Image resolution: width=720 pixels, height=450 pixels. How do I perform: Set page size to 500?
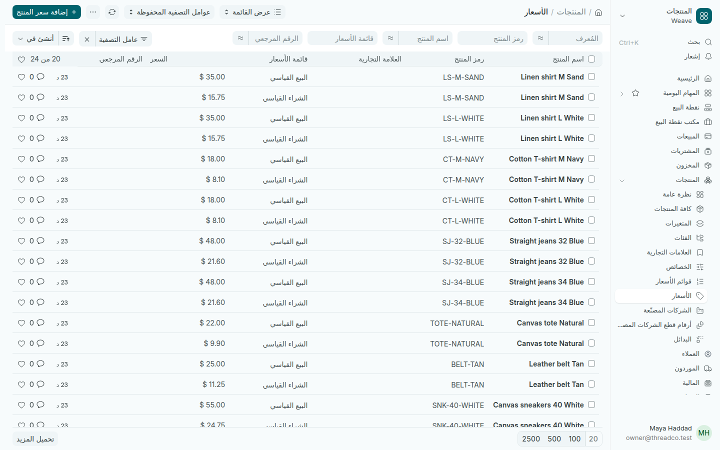[554, 439]
